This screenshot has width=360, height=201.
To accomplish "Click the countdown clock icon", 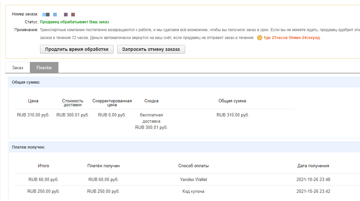I will [260, 38].
